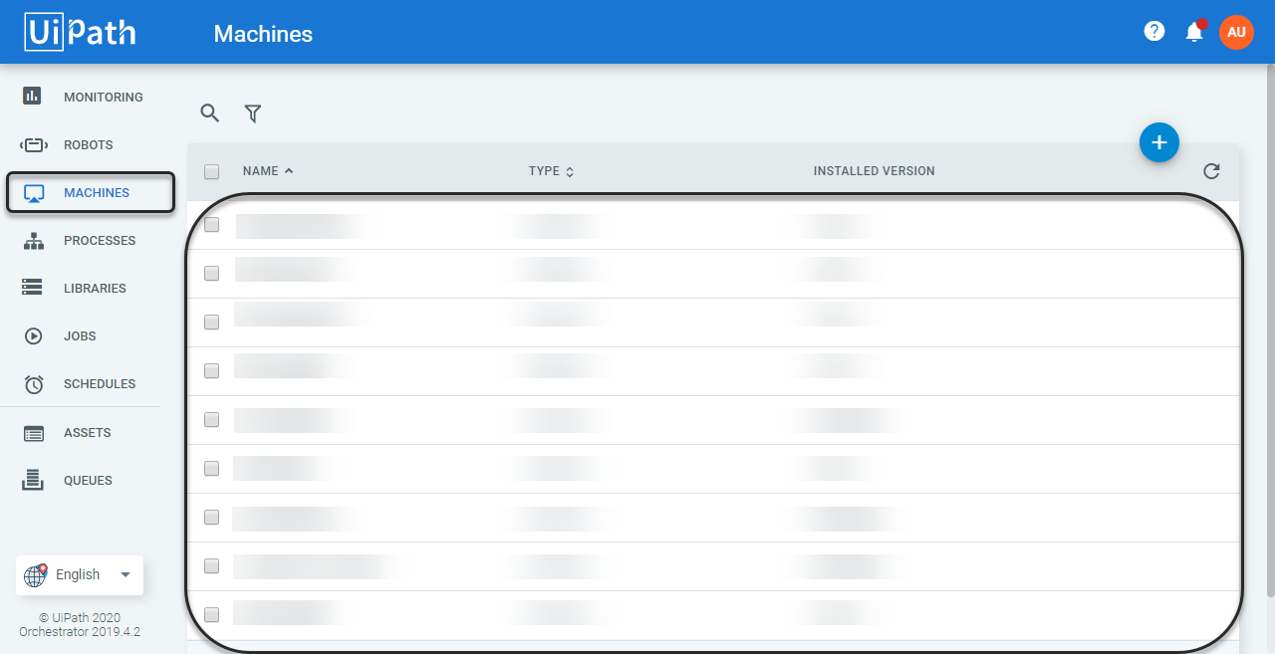Click the vertical scrollbar on the right
Viewport: 1275px width, 654px height.
[1269, 328]
